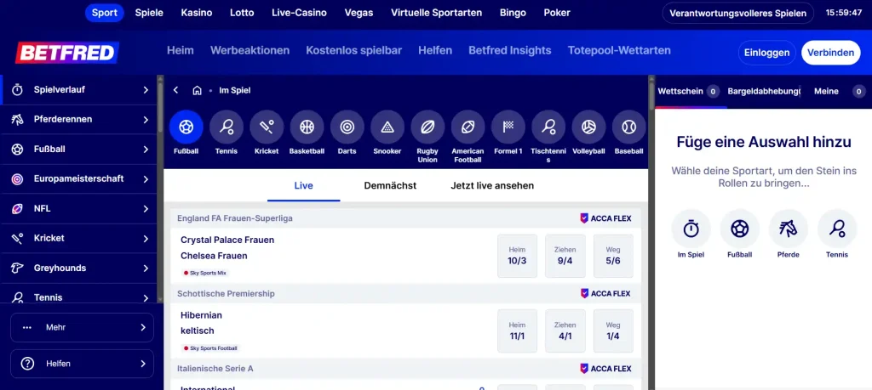This screenshot has height=390, width=872.
Task: Go back using the breadcrumb arrow
Action: coord(175,90)
